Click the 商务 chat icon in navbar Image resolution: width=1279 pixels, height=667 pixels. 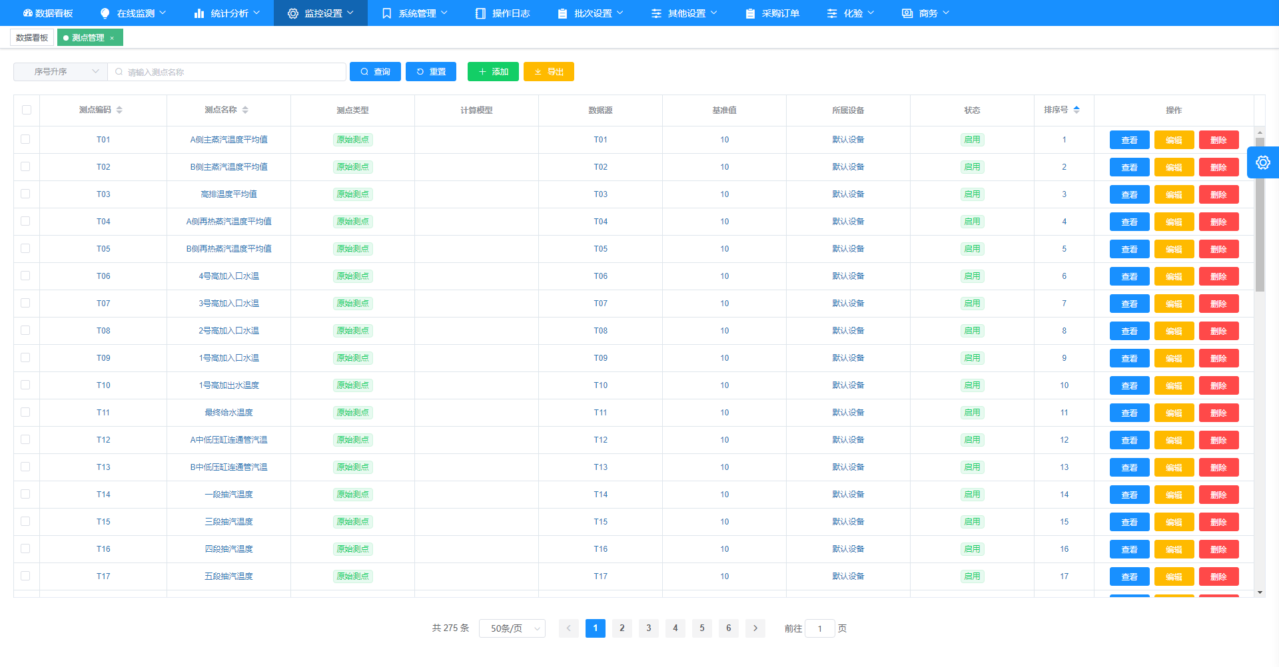[x=907, y=13]
